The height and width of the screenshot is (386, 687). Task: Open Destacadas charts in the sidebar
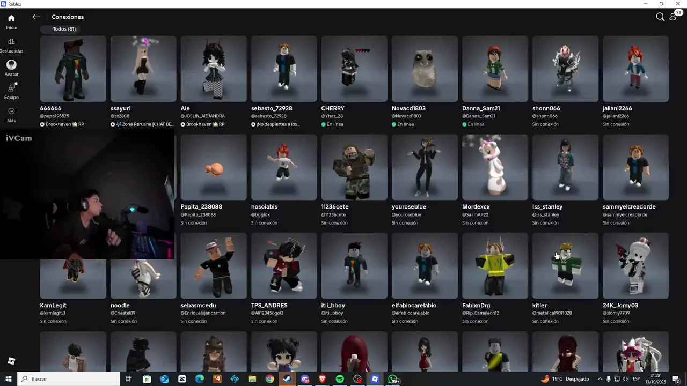click(x=11, y=46)
